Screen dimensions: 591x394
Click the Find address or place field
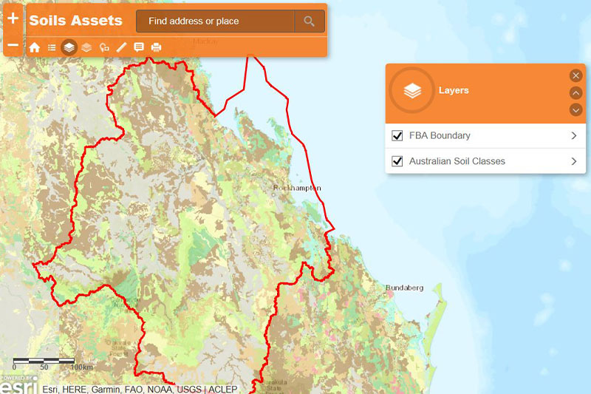[215, 21]
